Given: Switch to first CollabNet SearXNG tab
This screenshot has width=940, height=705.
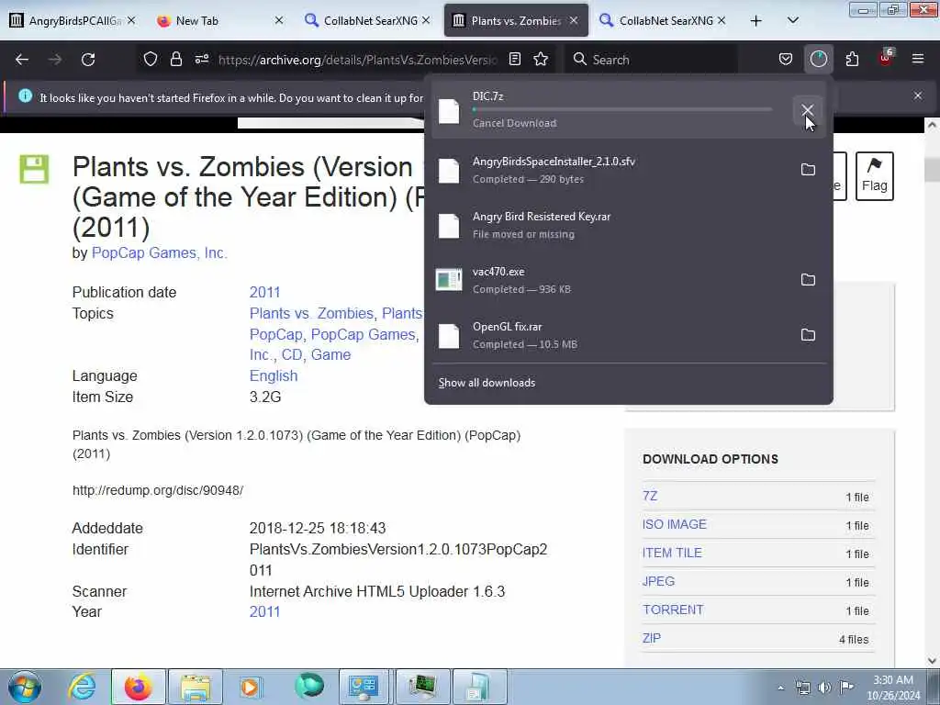Looking at the screenshot, I should 365,21.
